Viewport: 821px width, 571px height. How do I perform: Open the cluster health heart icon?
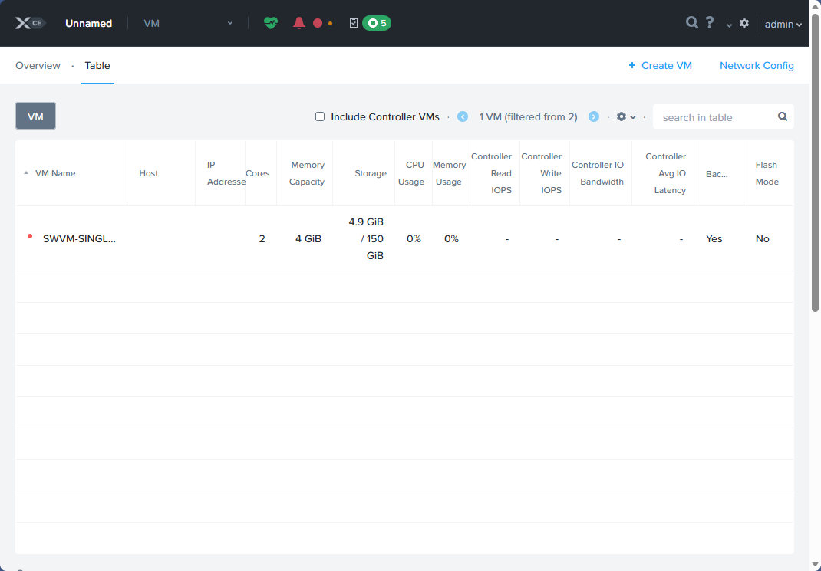(x=271, y=23)
